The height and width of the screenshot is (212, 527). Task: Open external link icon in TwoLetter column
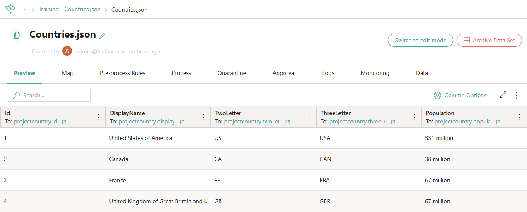288,122
